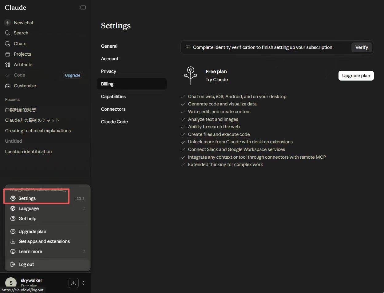
Task: Choose Get help in the account menu
Action: (48, 219)
